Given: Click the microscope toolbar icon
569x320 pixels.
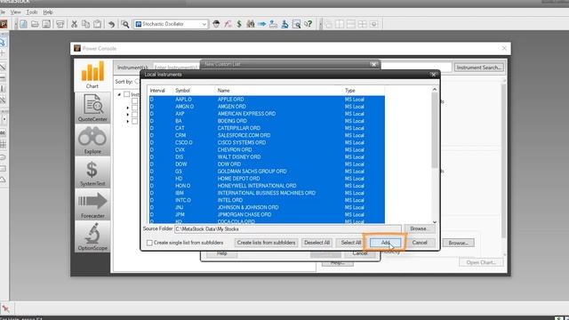Looking at the screenshot, I should [284, 24].
